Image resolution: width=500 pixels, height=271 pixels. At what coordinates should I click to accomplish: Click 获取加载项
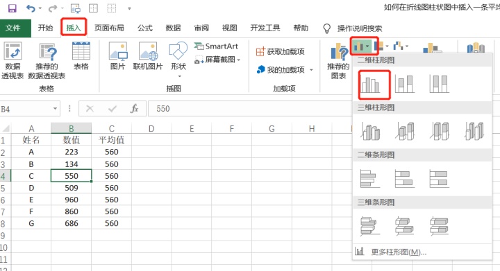pyautogui.click(x=281, y=51)
